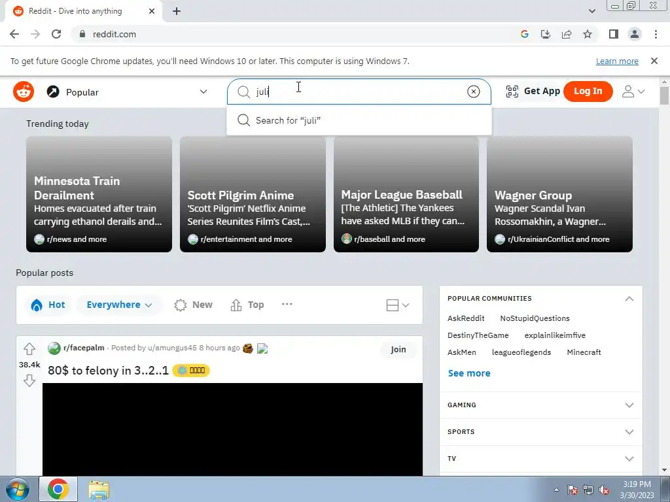The height and width of the screenshot is (502, 670).
Task: Open the '80$ to felony in 3..2..1' post
Action: click(108, 370)
